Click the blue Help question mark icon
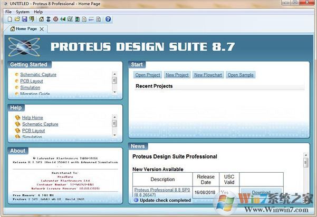 click(108, 19)
